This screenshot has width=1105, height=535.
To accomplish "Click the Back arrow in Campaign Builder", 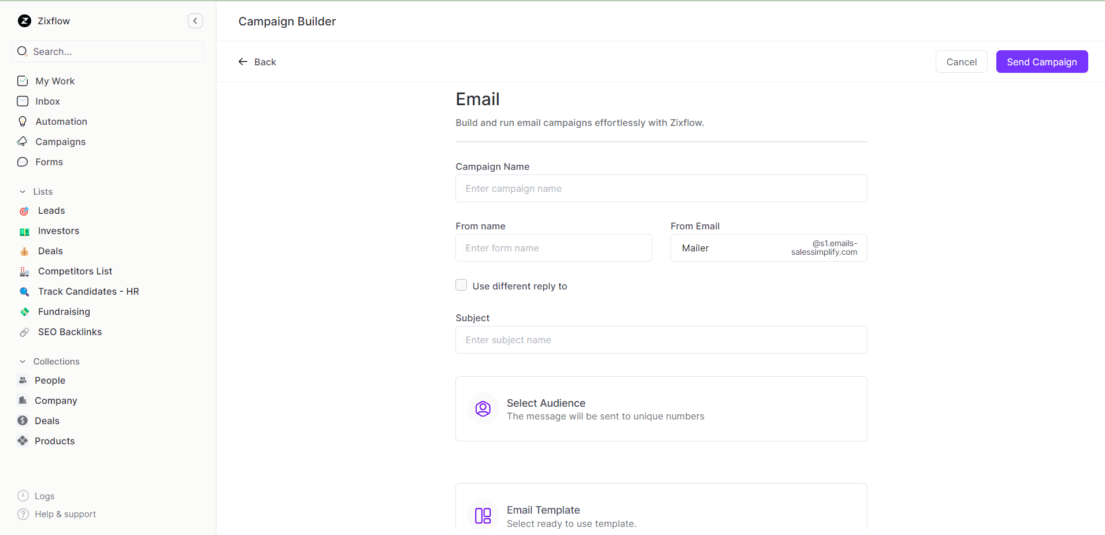I will [x=243, y=61].
